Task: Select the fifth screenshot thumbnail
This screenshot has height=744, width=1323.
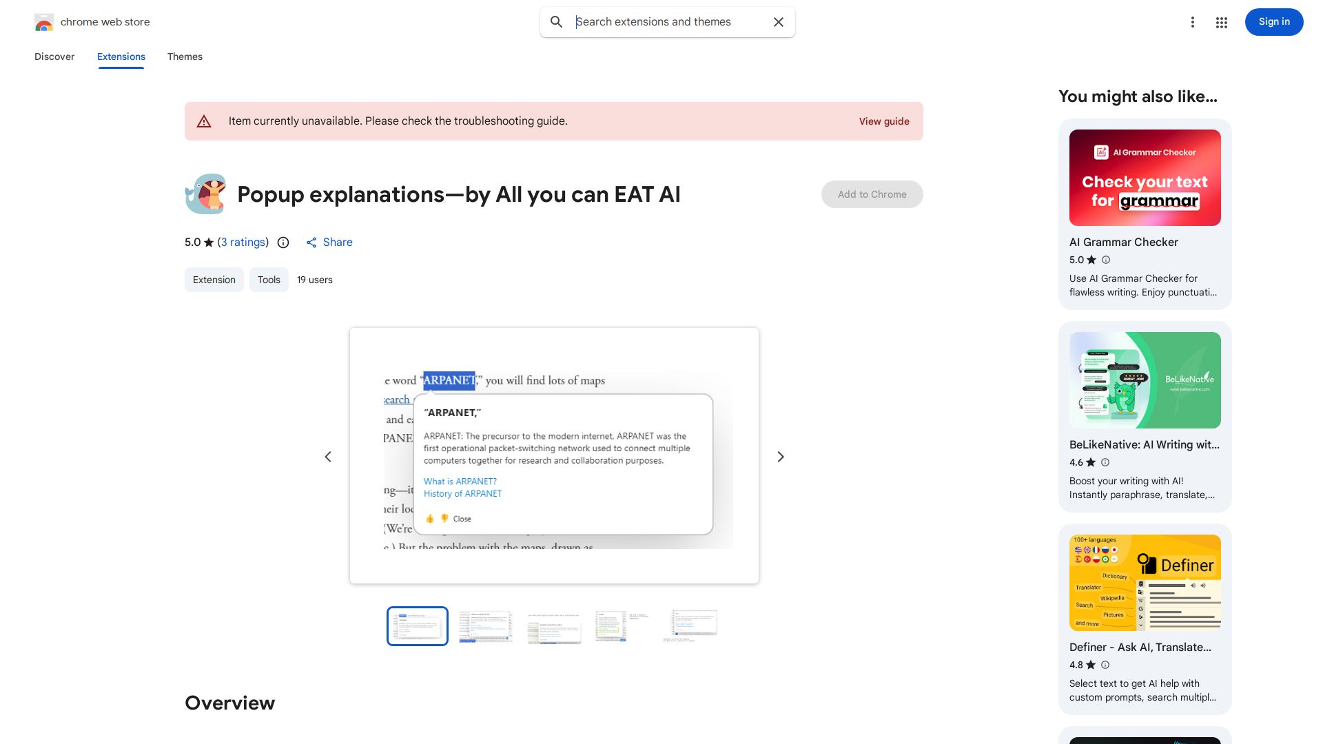Action: coord(691,626)
